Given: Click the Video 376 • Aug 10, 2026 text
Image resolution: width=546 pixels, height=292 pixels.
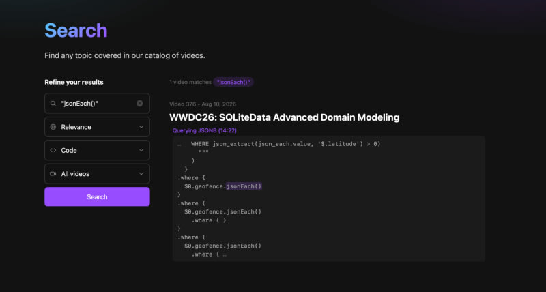Looking at the screenshot, I should click(x=203, y=104).
